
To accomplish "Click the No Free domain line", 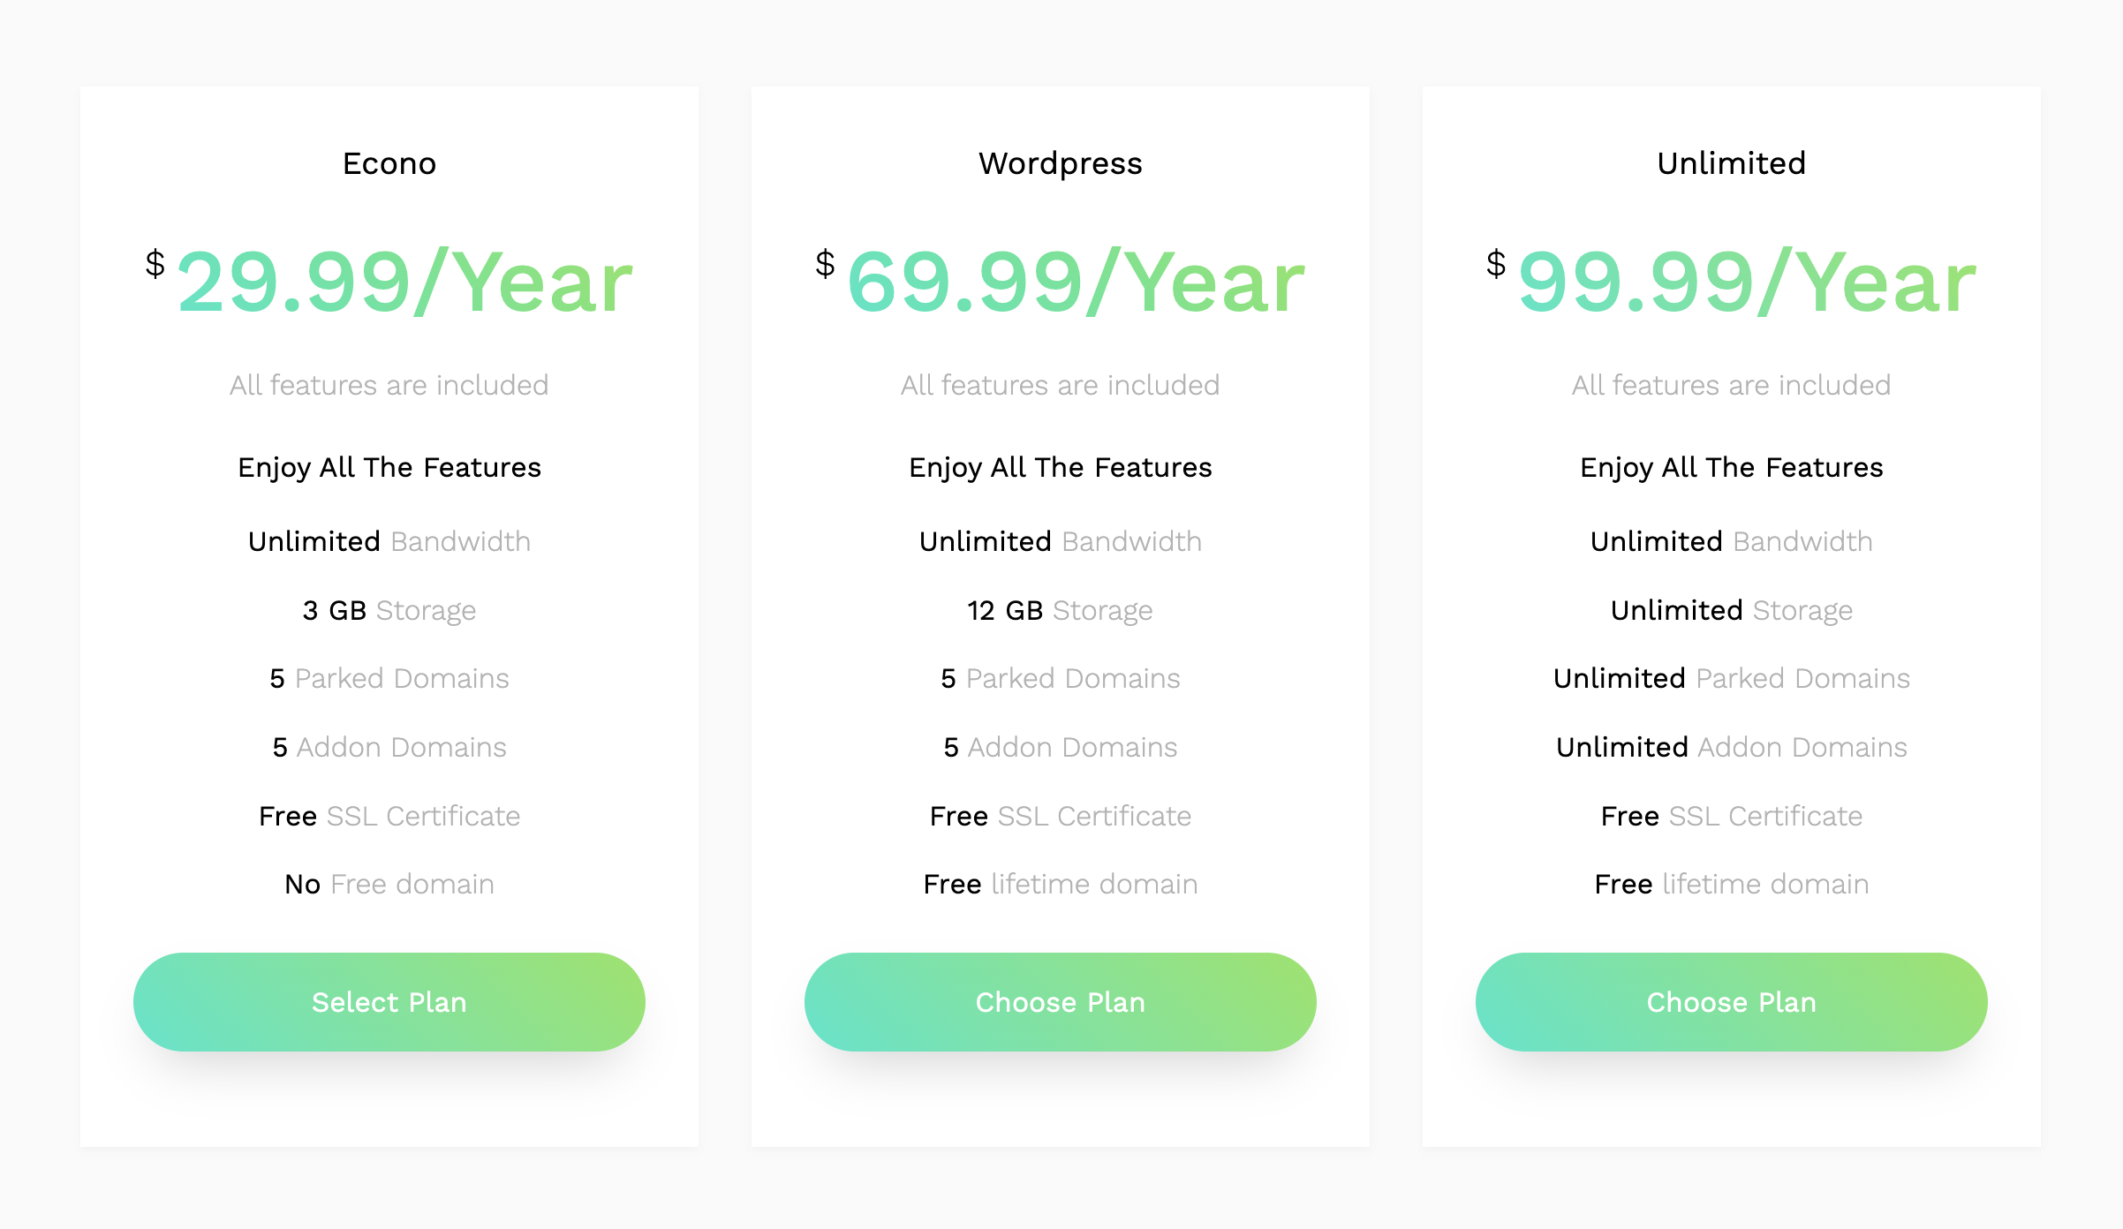I will 389,884.
